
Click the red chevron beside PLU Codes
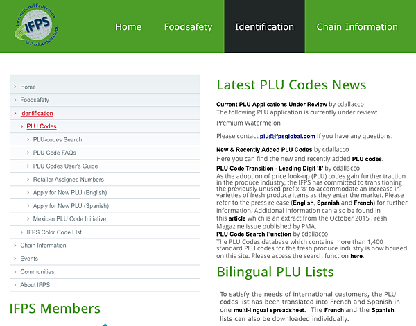pos(21,126)
